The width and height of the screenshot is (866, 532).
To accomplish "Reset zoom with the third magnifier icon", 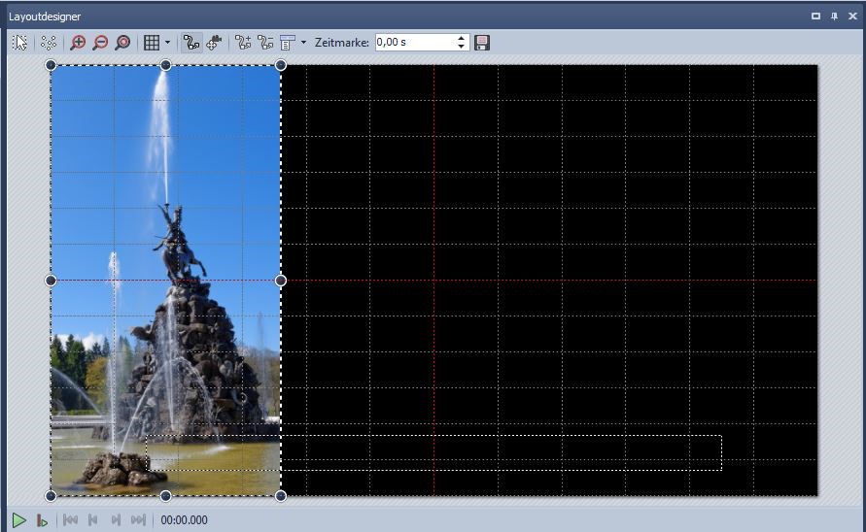I will pos(122,43).
